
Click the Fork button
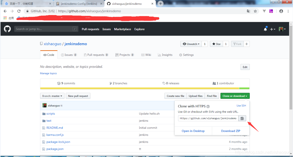(x=237, y=44)
